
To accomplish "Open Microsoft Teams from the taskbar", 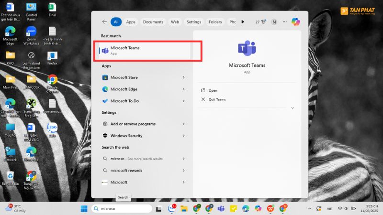I will (x=221, y=209).
